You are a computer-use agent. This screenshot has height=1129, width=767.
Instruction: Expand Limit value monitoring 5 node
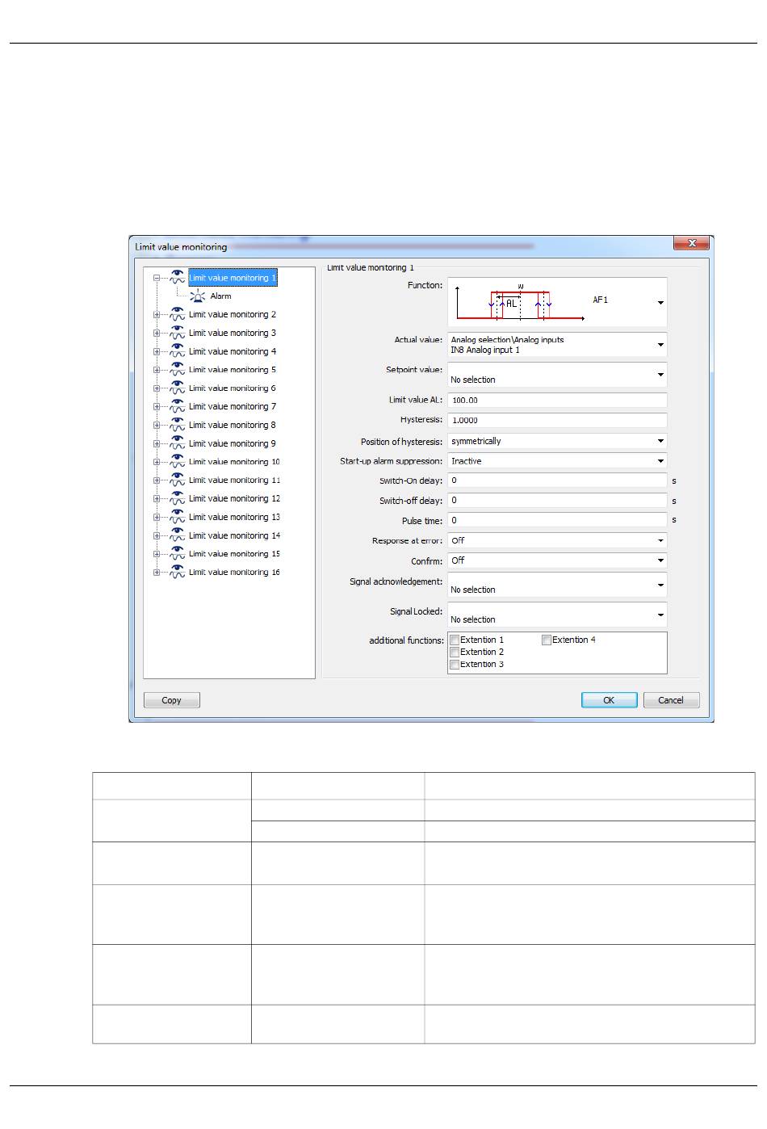tap(157, 370)
